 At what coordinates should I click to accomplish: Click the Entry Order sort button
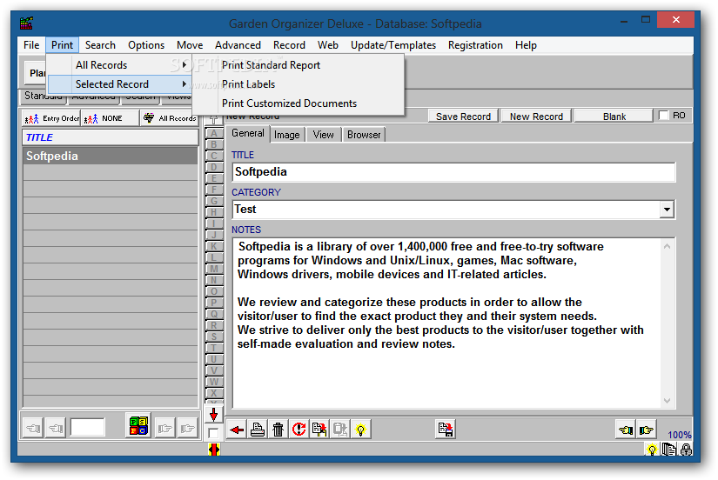(x=51, y=118)
